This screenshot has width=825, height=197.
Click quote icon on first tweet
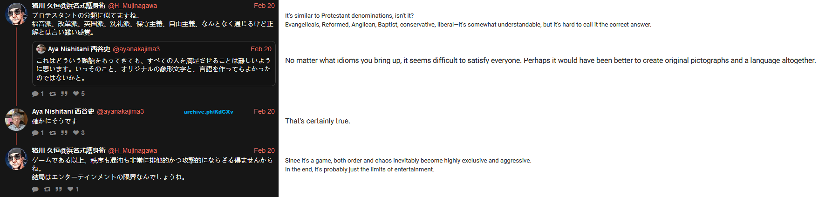coord(64,94)
